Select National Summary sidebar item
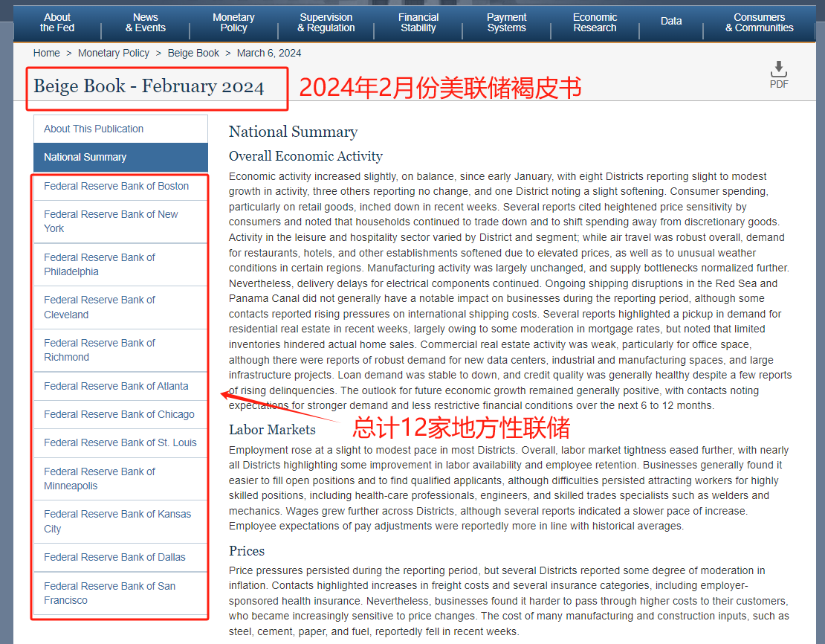825x644 pixels. [120, 158]
